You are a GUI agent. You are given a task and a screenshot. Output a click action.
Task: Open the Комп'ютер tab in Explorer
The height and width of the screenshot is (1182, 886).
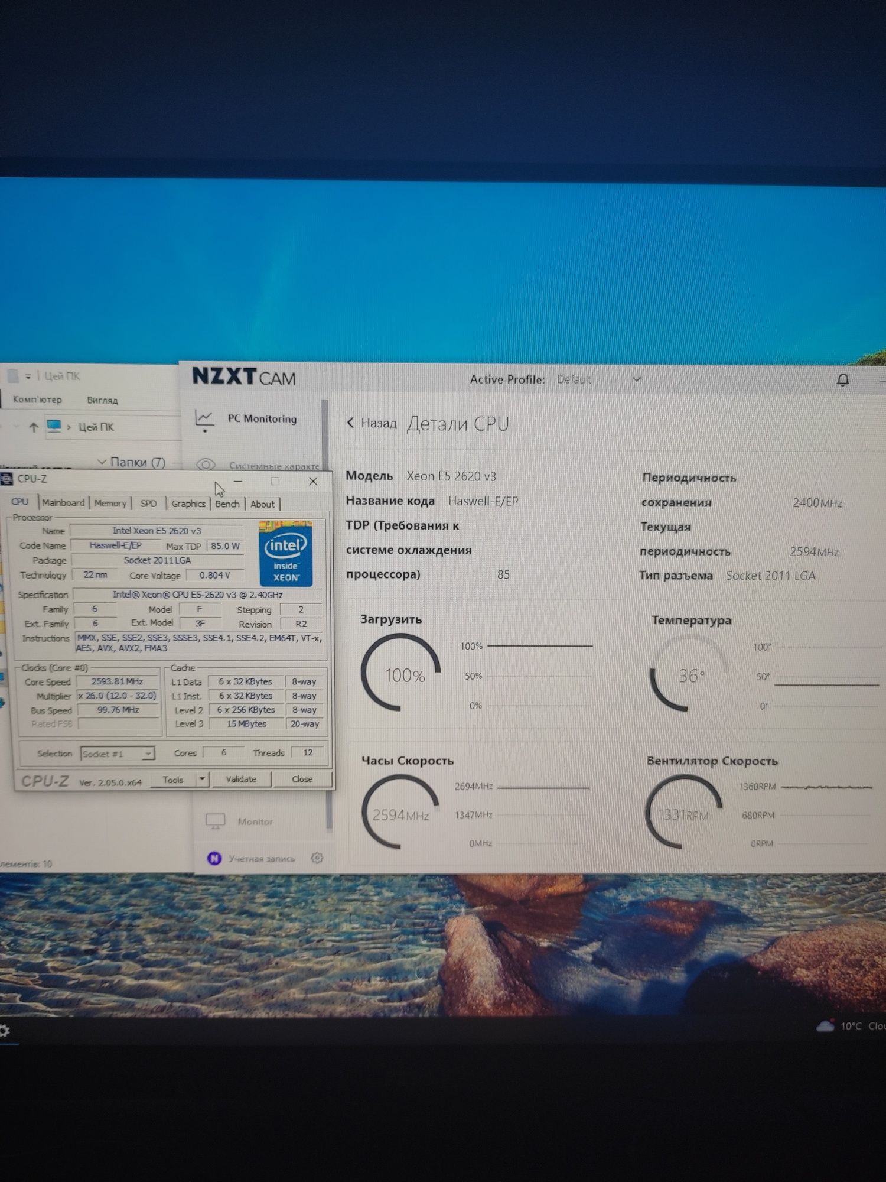click(37, 400)
